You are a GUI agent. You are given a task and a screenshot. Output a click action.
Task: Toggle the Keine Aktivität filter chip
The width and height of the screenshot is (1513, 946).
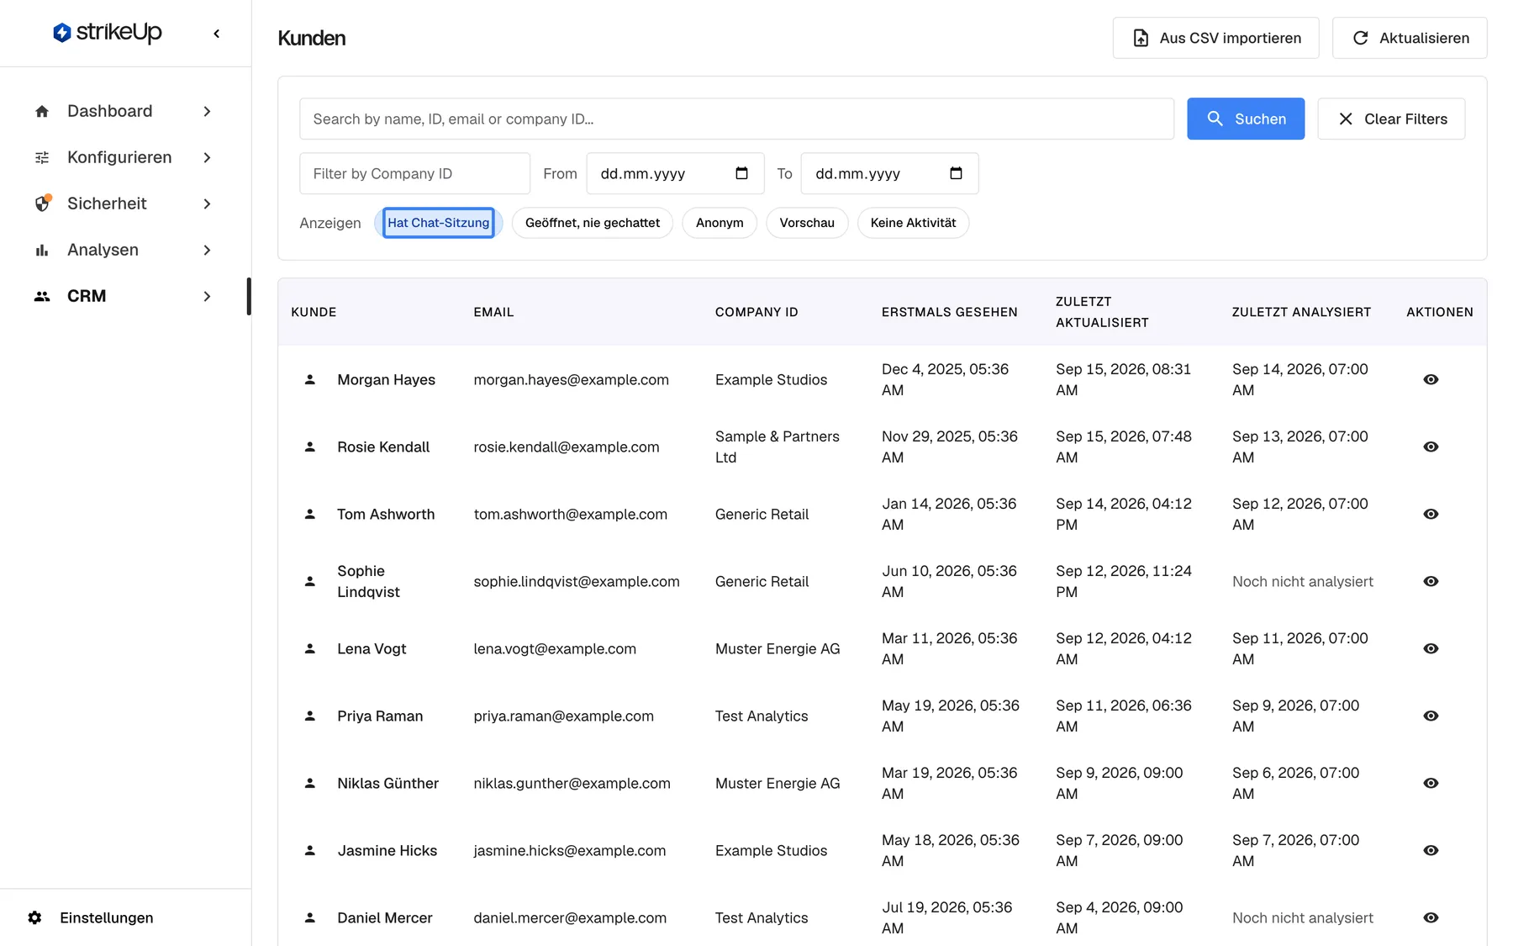[913, 223]
